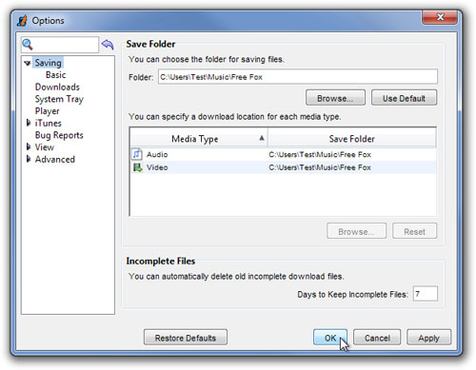Image resolution: width=476 pixels, height=370 pixels.
Task: Click the Audio music note icon
Action: point(137,154)
